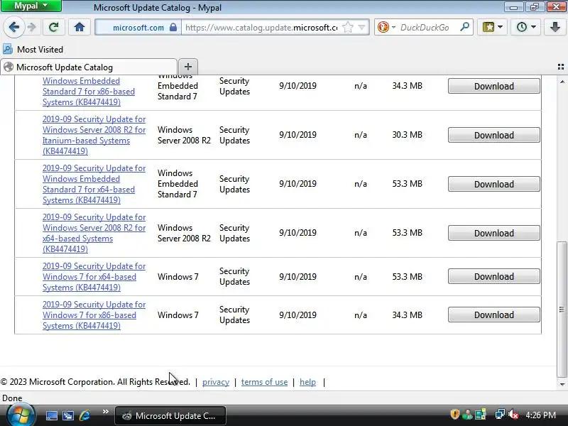568x426 pixels.
Task: Click the Windows Start orb
Action: click(x=21, y=416)
